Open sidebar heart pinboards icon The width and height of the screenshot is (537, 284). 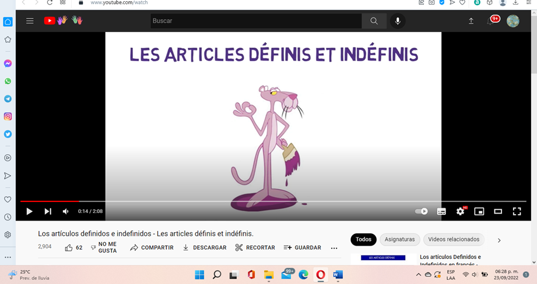(8, 199)
